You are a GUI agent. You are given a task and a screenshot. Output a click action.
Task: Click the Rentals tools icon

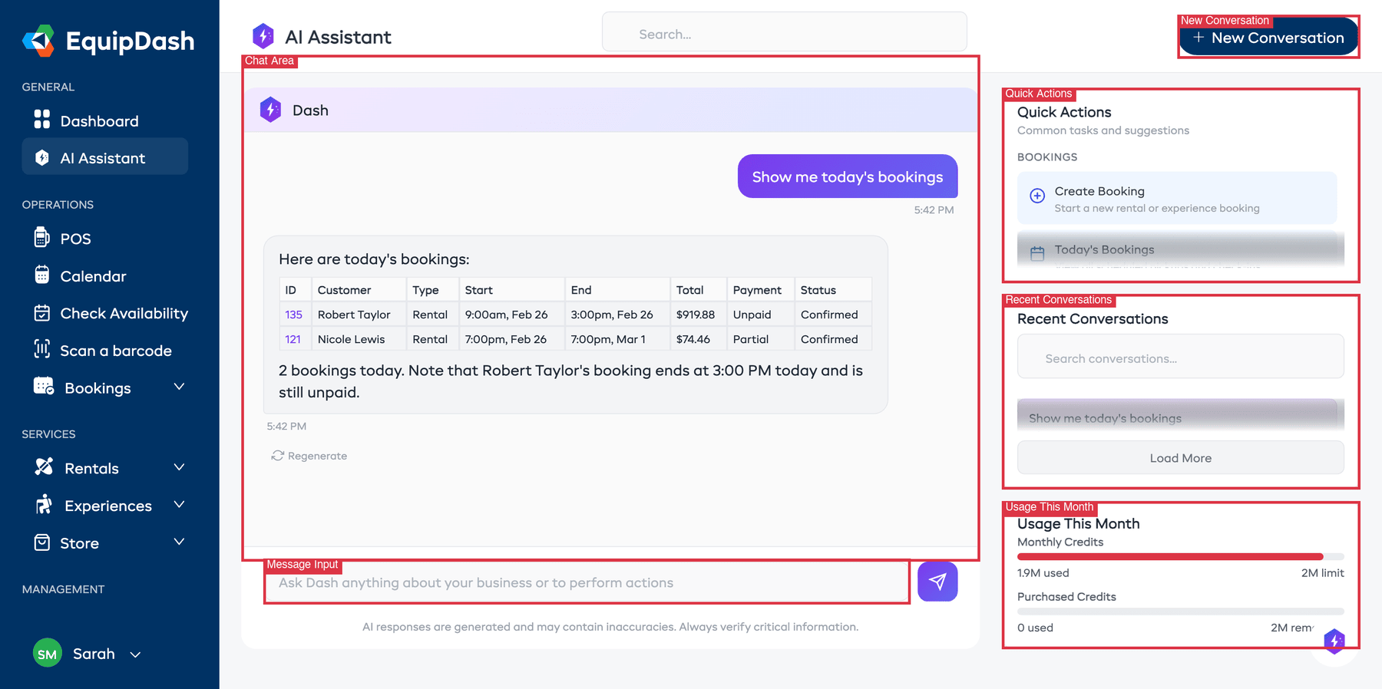[x=44, y=466]
